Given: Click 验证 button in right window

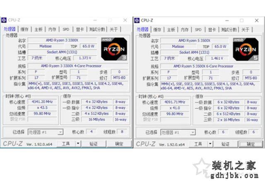Looking at the screenshot, I should 225,144.
